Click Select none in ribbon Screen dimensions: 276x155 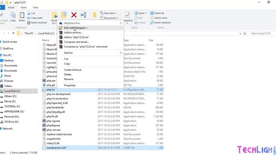coord(159,18)
